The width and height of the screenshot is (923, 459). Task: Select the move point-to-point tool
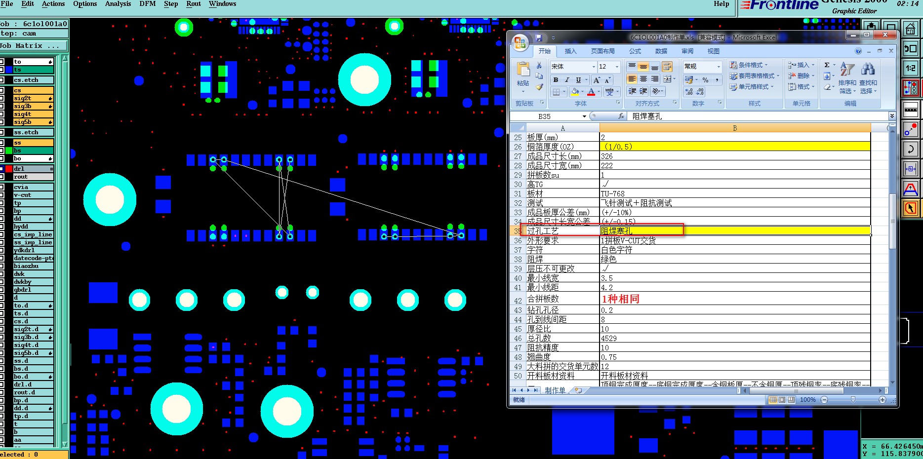[x=910, y=129]
